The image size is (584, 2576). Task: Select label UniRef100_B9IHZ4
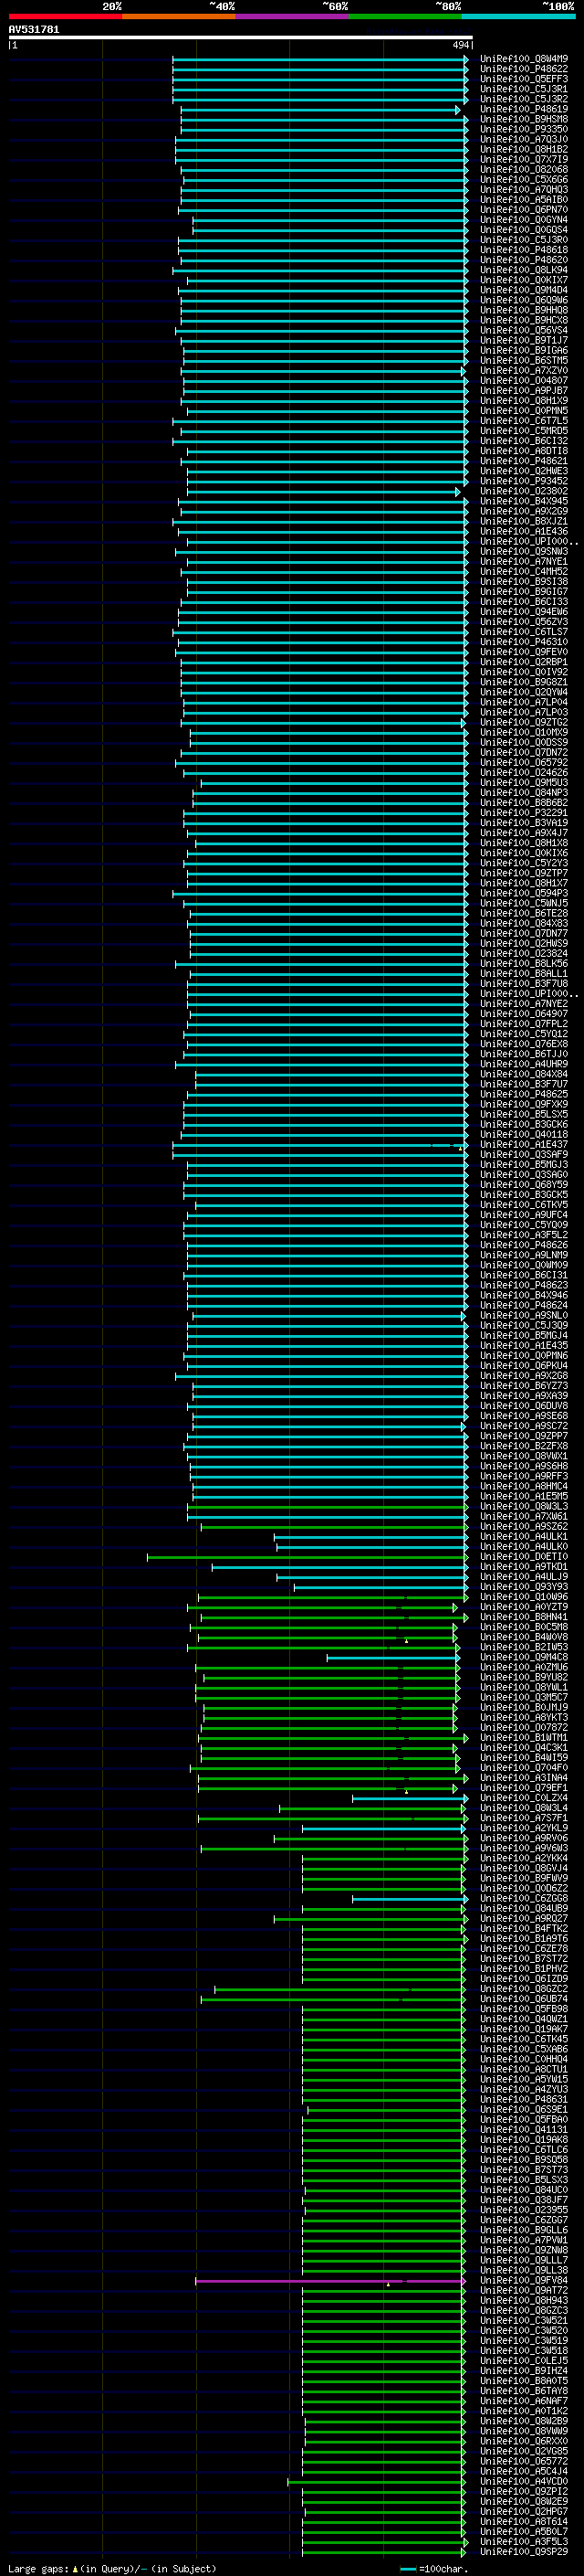pyautogui.click(x=524, y=2371)
